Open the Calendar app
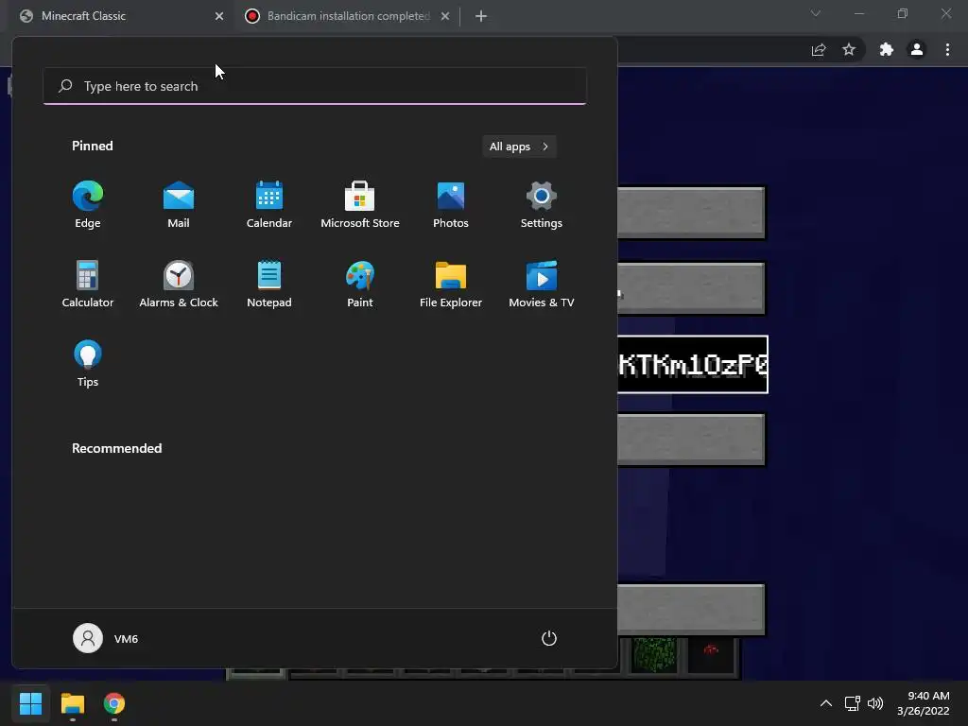 point(269,205)
